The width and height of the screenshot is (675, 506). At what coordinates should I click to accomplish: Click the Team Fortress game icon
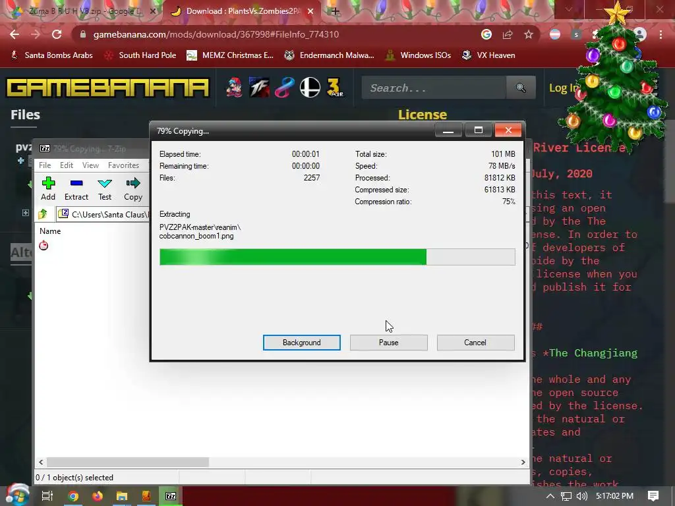260,88
